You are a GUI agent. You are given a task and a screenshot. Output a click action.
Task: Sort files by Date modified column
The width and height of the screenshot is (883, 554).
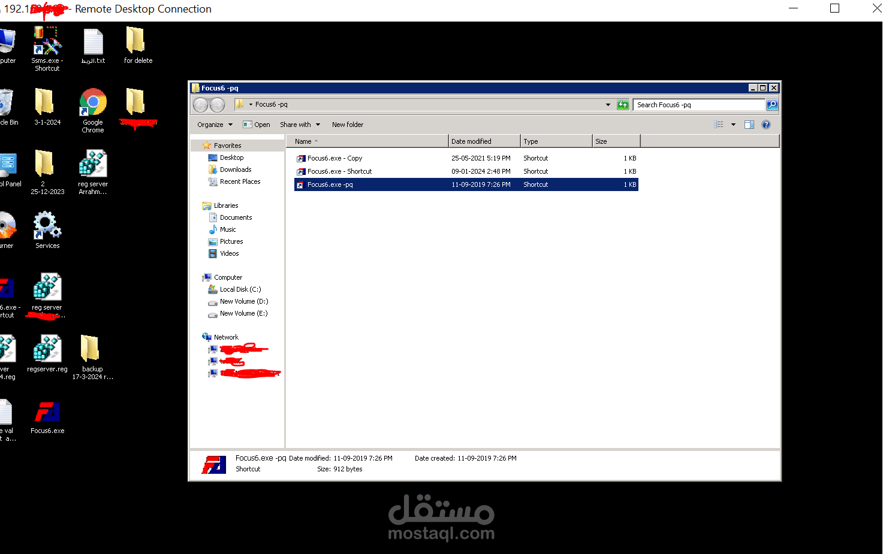click(484, 141)
